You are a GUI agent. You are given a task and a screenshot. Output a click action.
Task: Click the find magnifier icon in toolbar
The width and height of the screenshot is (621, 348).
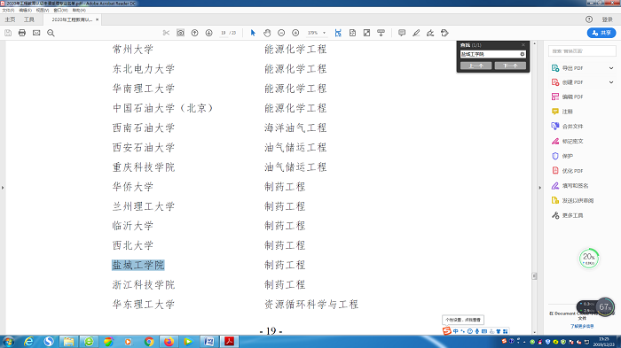click(x=51, y=33)
